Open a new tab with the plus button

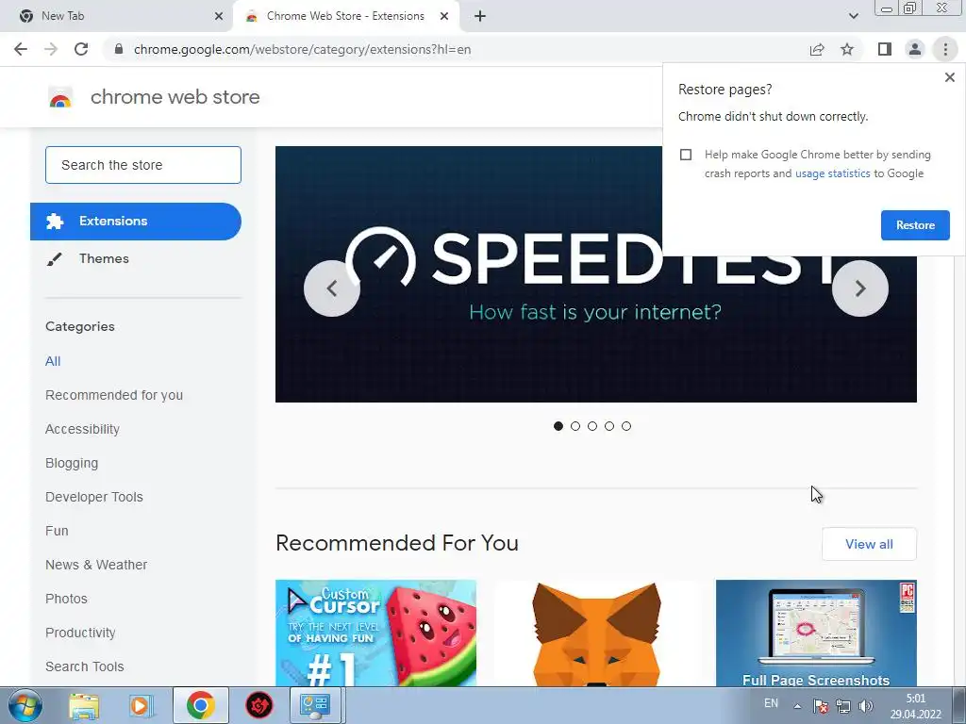480,16
